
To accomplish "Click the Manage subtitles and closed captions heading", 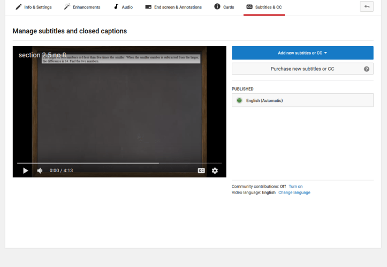I will 70,31.
